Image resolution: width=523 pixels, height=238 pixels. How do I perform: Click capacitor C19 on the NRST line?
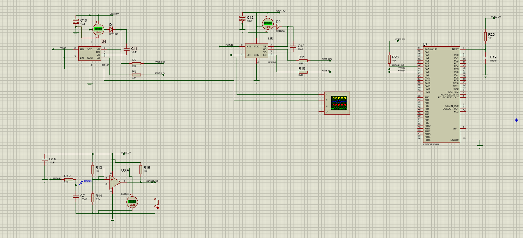coord(485,58)
